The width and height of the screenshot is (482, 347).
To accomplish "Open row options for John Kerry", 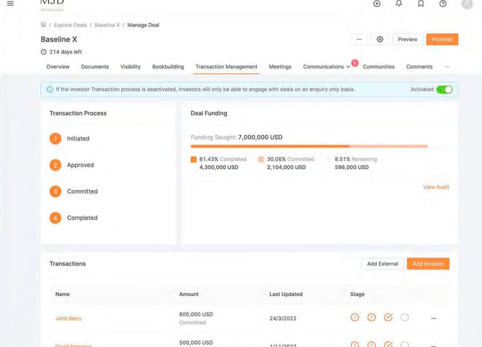I will point(434,318).
